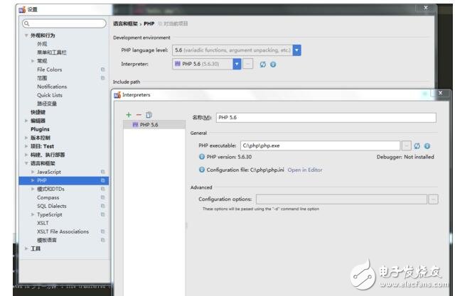
Task: Open 快捷键 settings page
Action: (38, 112)
